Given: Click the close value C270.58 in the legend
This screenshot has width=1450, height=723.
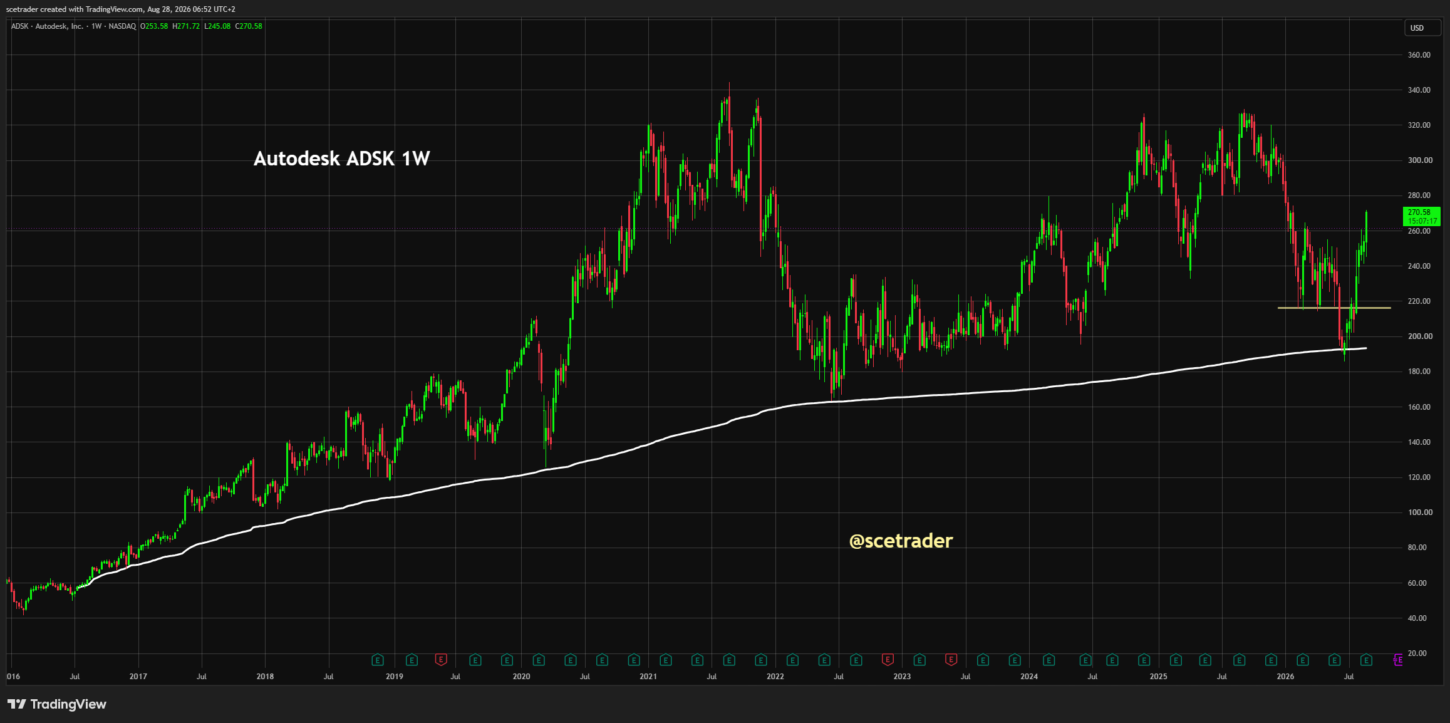Looking at the screenshot, I should 249,26.
